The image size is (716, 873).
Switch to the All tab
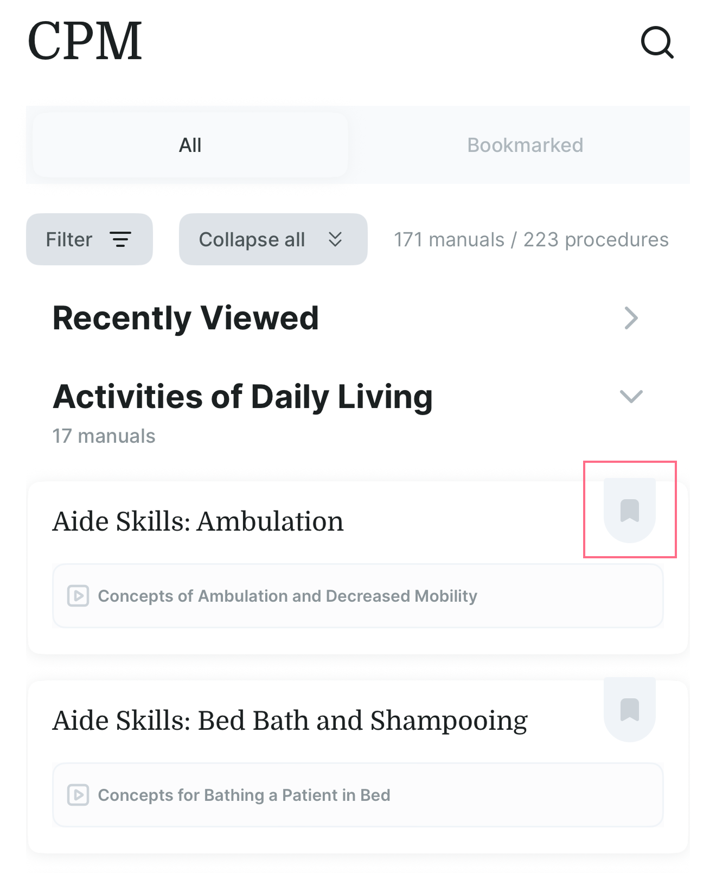click(190, 145)
